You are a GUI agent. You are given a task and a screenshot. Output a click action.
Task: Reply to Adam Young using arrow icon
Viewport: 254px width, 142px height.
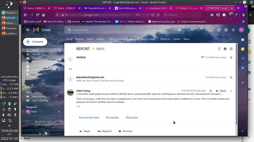point(217,91)
